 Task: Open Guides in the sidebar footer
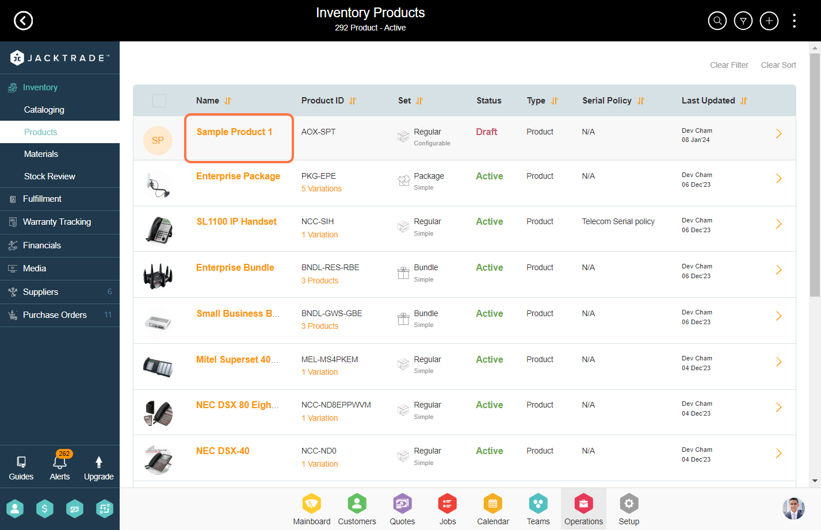[x=21, y=468]
